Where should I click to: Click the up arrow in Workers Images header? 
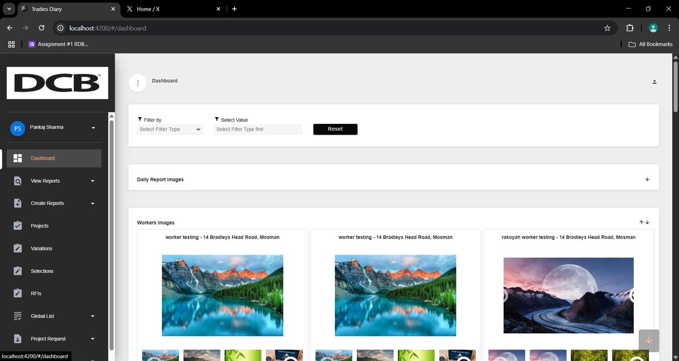pos(642,222)
